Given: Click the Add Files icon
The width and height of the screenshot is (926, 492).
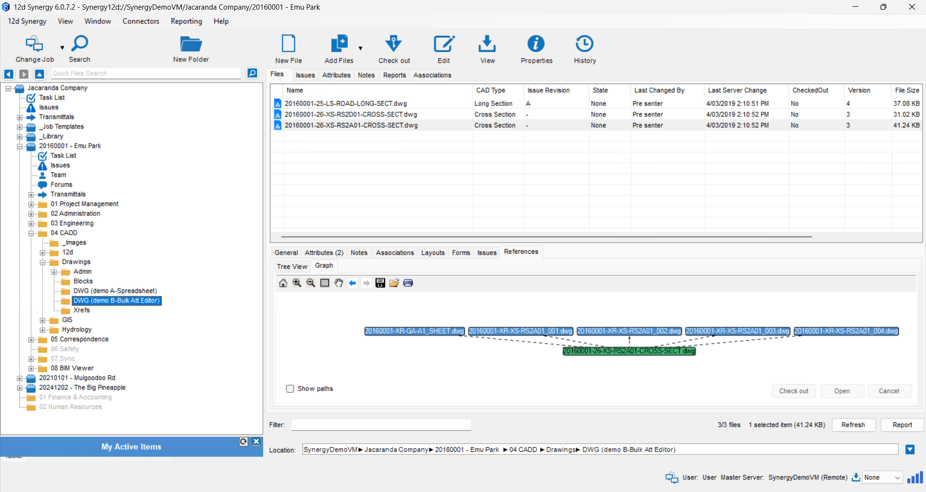Looking at the screenshot, I should point(339,43).
